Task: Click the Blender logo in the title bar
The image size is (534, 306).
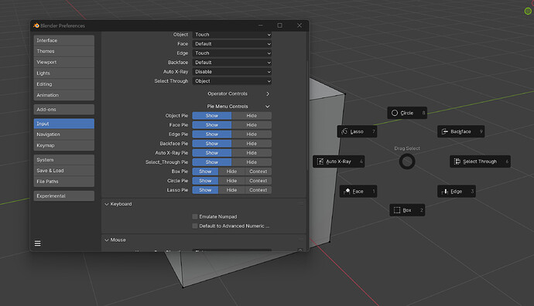Action: (36, 25)
